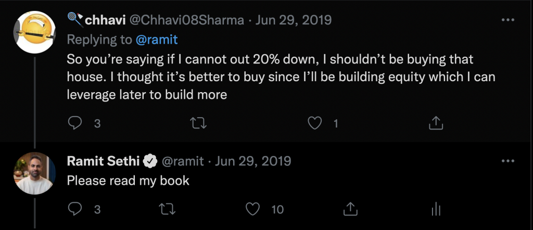Share chhavi's tweet
This screenshot has width=533, height=230.
tap(435, 123)
